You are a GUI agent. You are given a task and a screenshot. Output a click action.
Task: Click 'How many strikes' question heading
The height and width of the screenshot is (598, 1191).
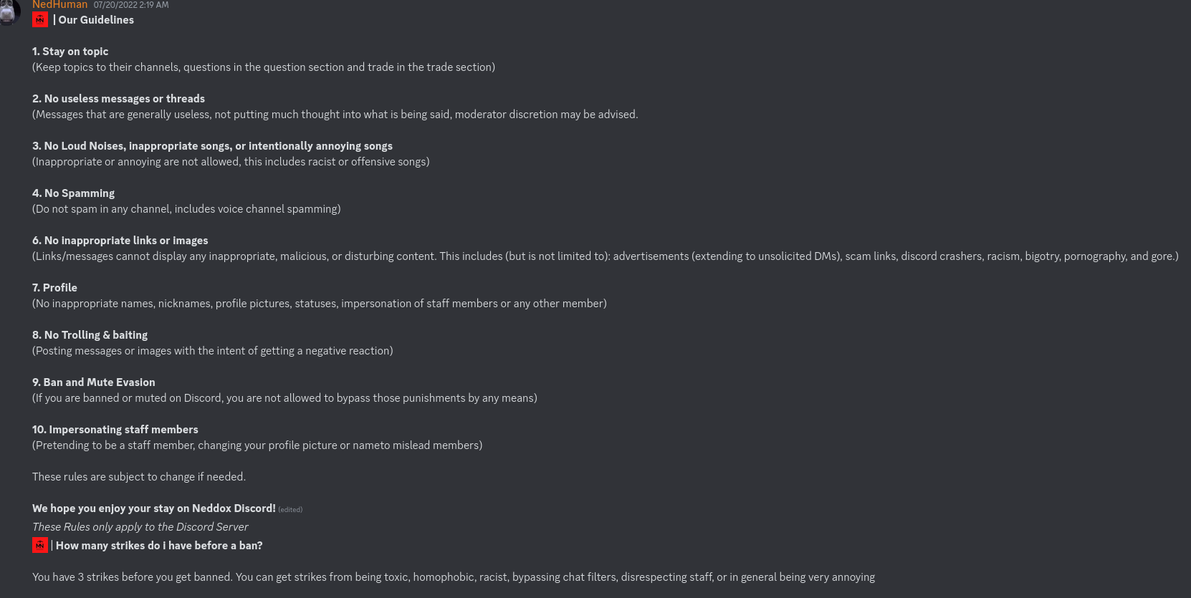point(159,546)
